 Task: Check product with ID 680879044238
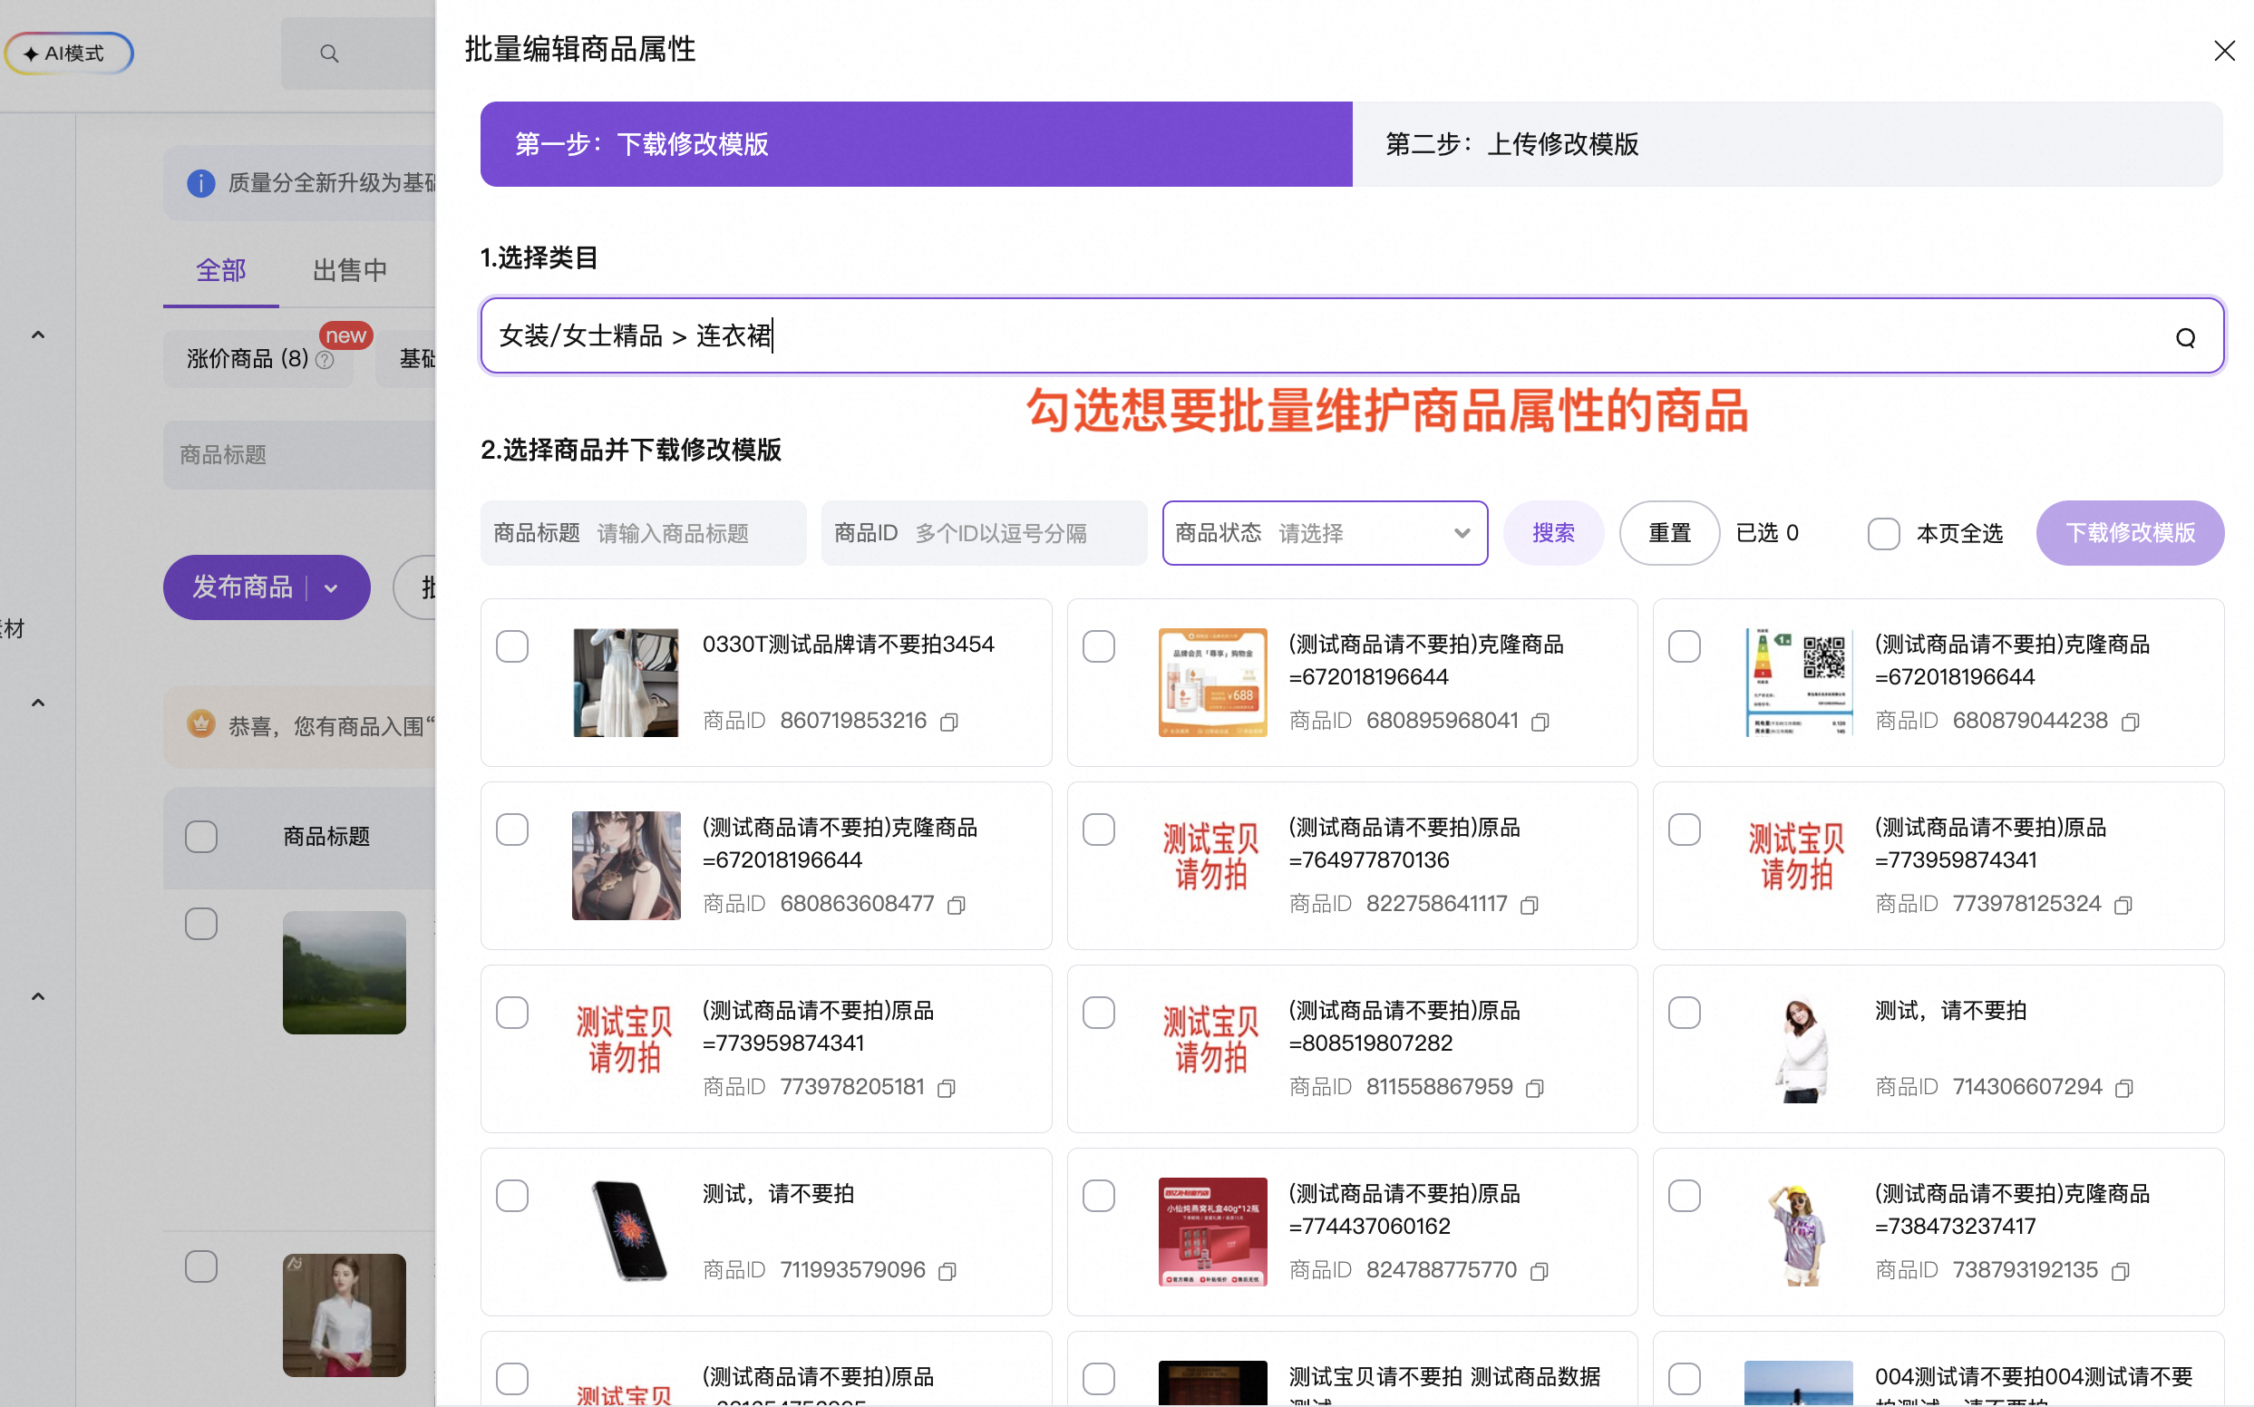[1685, 645]
